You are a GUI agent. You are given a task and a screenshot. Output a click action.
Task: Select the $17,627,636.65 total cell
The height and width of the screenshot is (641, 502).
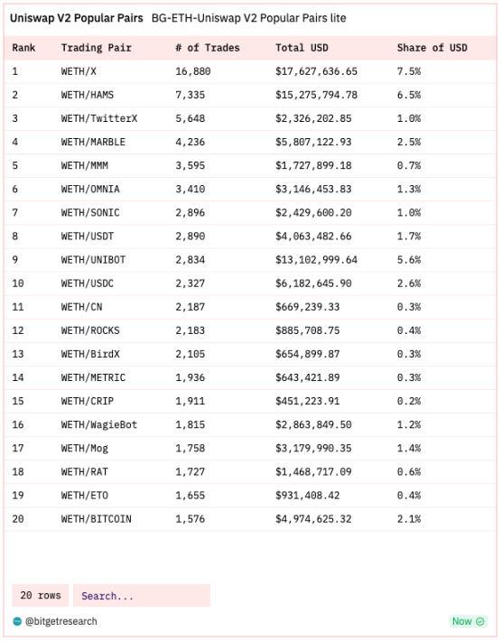(316, 71)
